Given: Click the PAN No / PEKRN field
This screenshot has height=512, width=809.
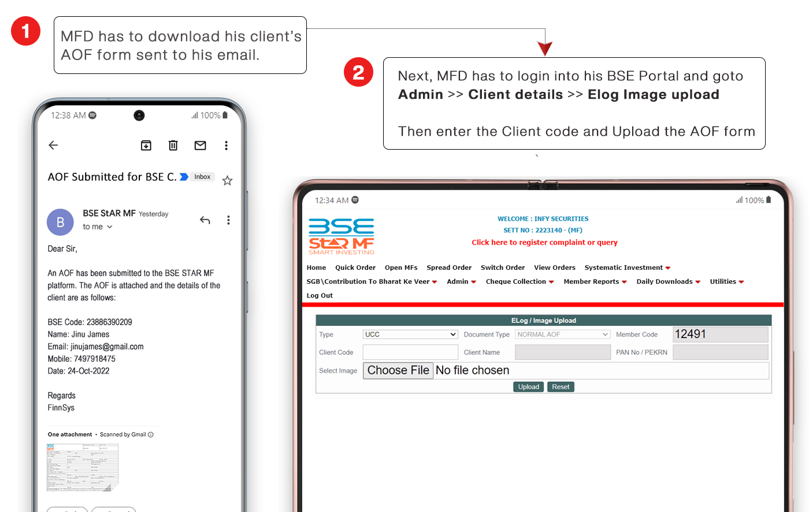Looking at the screenshot, I should click(721, 352).
